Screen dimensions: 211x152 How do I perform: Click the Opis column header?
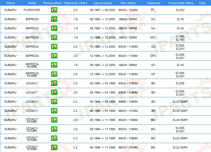pyautogui.click(x=202, y=3)
